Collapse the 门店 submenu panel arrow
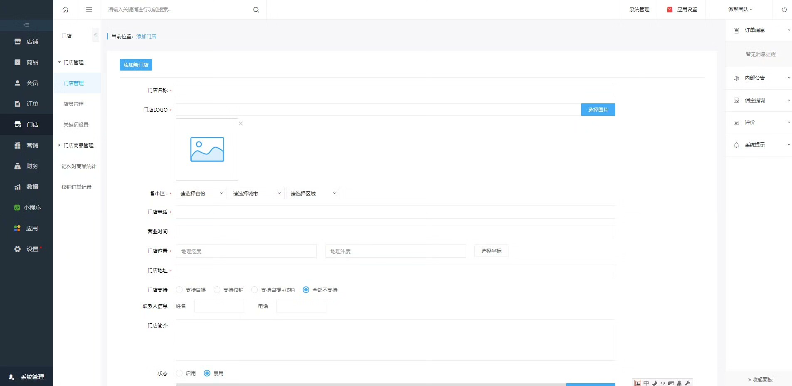 click(x=96, y=35)
